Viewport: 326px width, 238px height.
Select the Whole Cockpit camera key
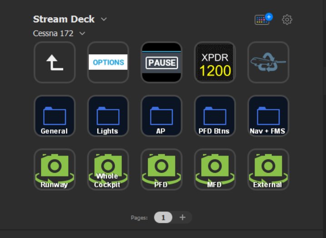coord(108,170)
